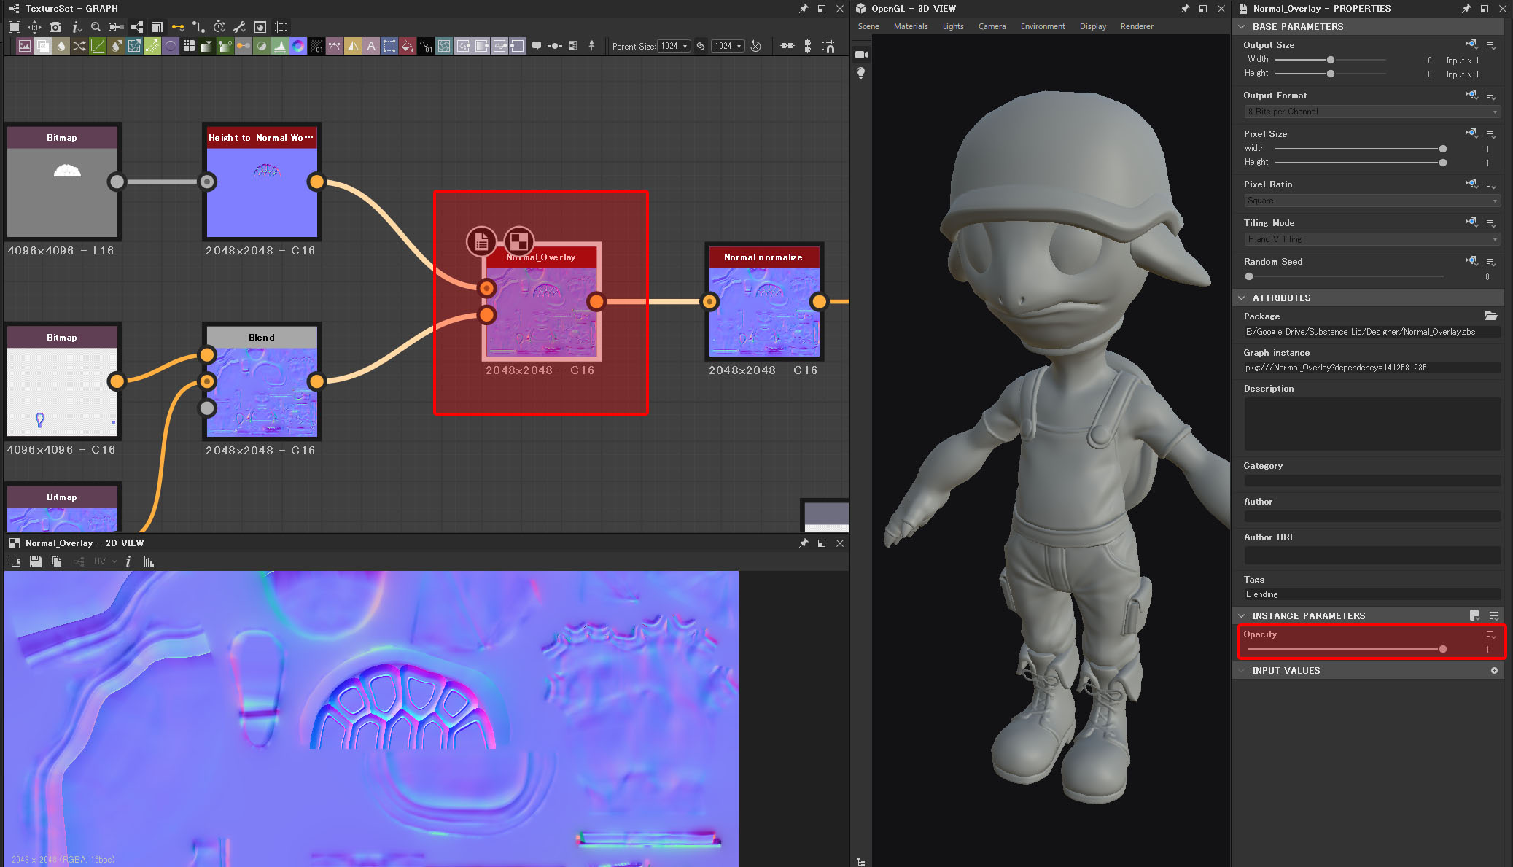The image size is (1513, 867).
Task: Save the 2D view image to disk
Action: pos(35,561)
